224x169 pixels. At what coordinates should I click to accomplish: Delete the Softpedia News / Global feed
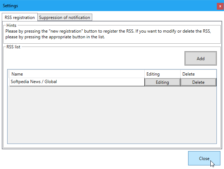click(x=198, y=82)
